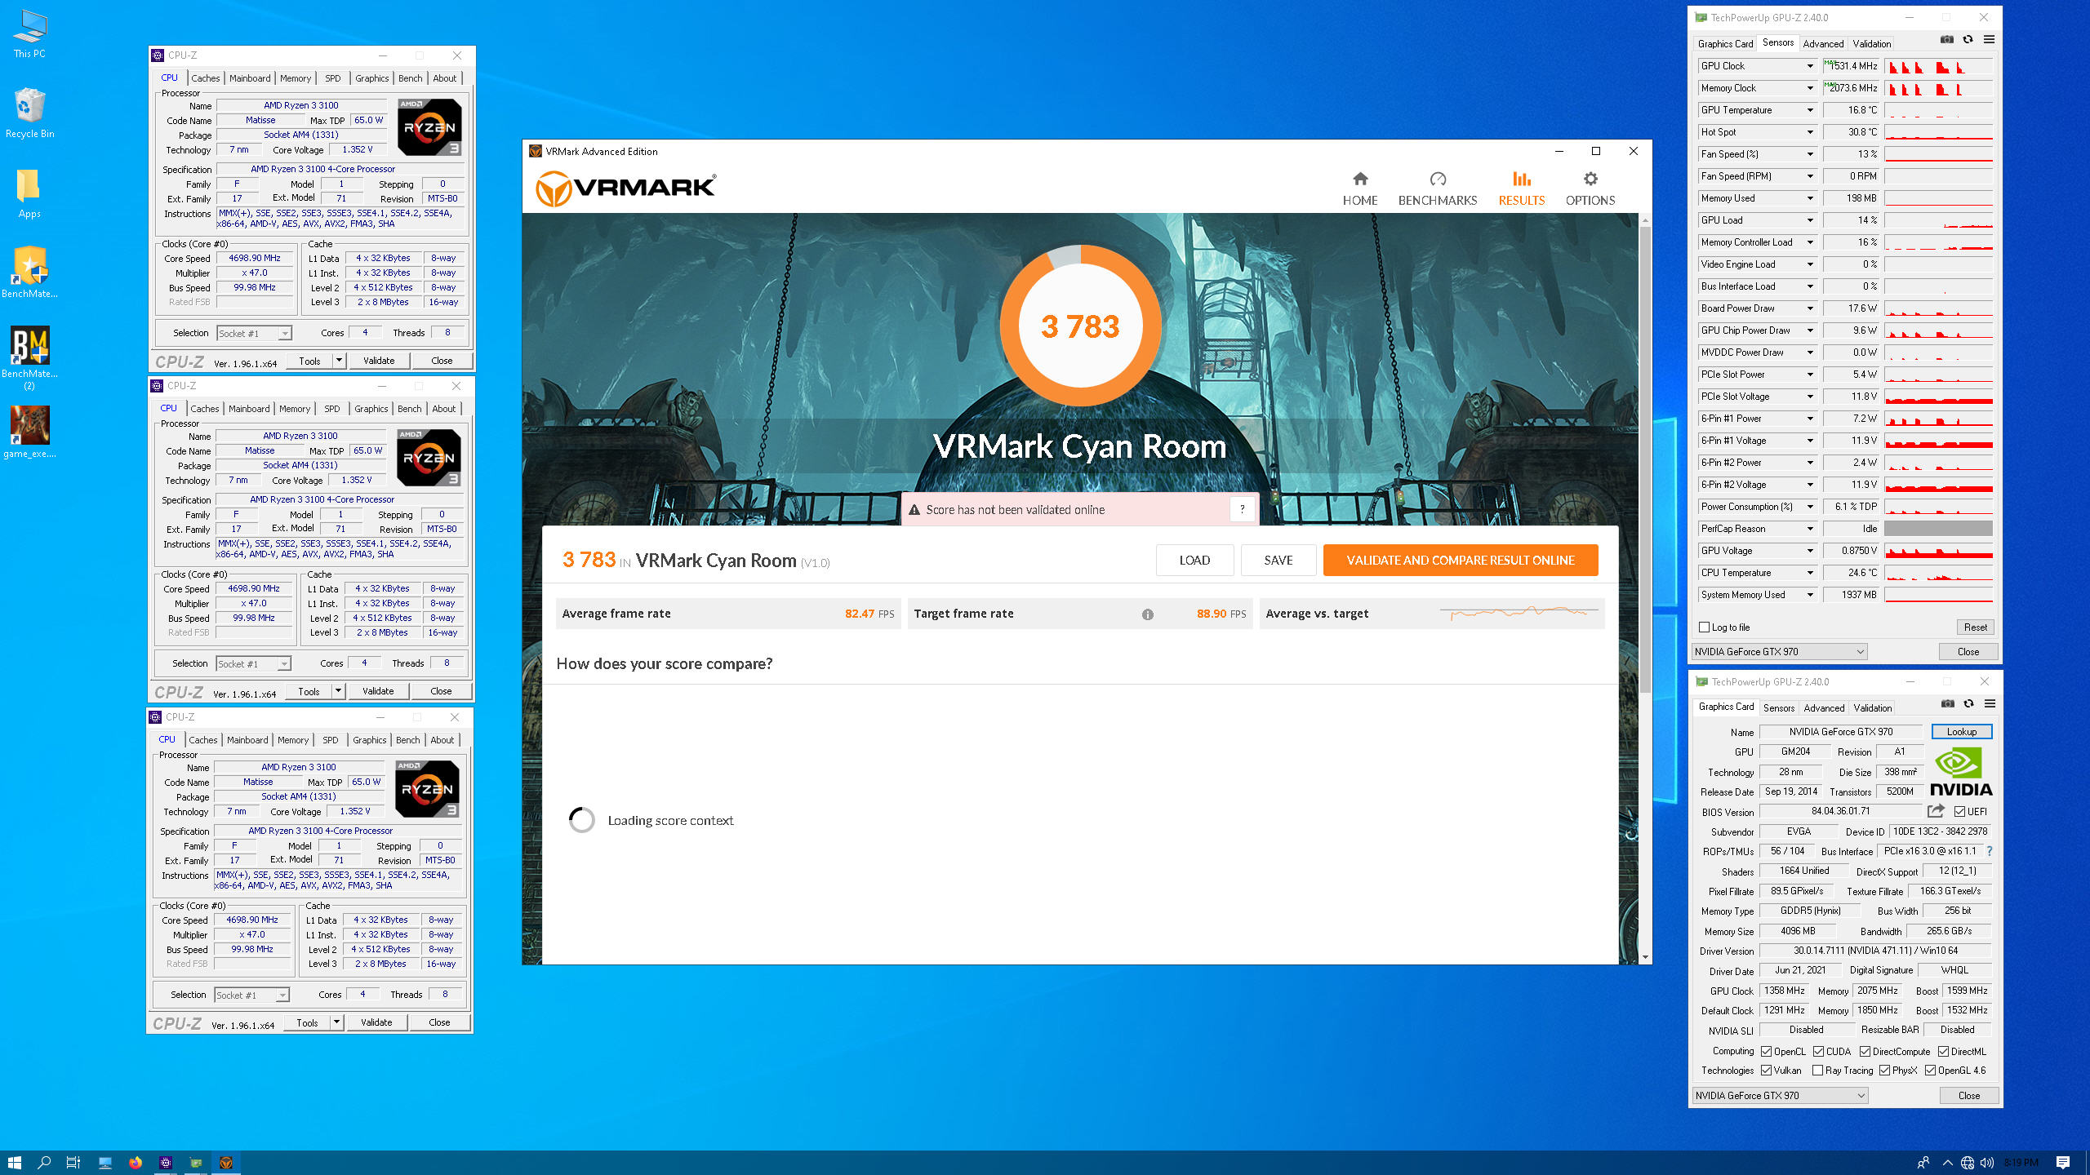Open the notification center icon

coord(2063,1163)
